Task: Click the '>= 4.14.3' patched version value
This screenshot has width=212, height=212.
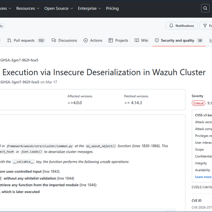Action: pyautogui.click(x=133, y=103)
